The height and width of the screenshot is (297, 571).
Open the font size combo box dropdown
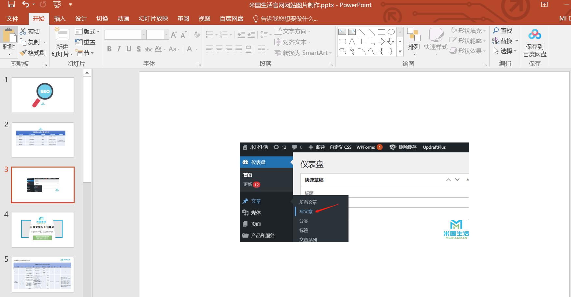[x=166, y=34]
